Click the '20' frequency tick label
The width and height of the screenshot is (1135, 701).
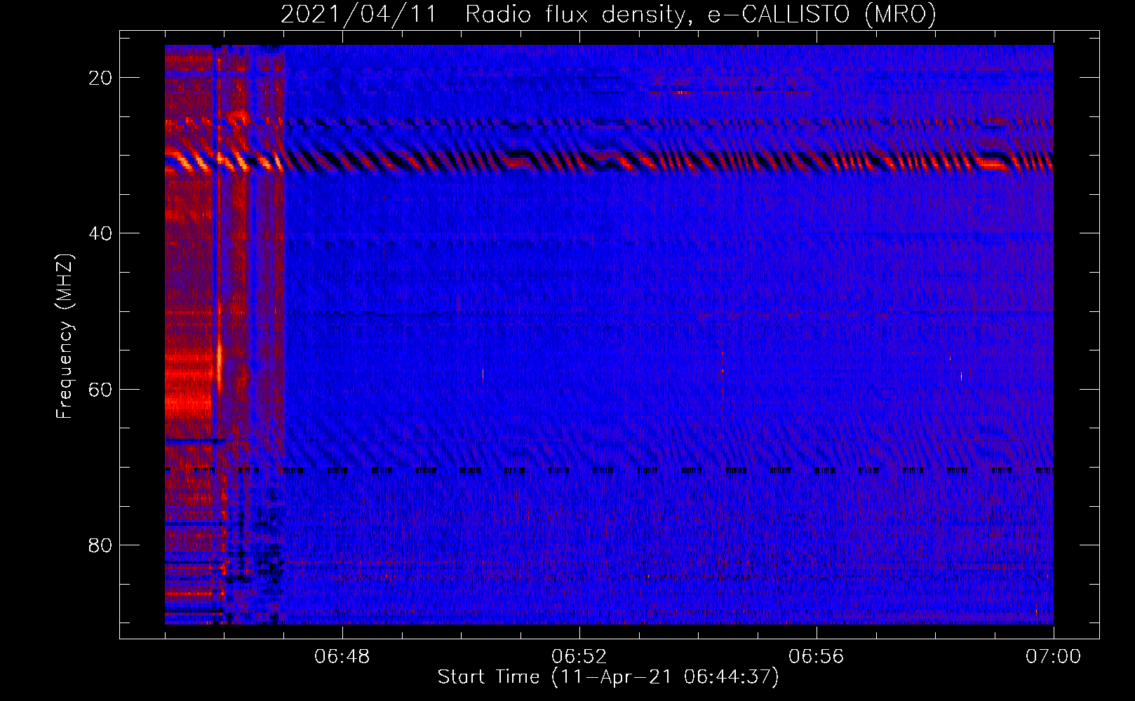pos(100,78)
